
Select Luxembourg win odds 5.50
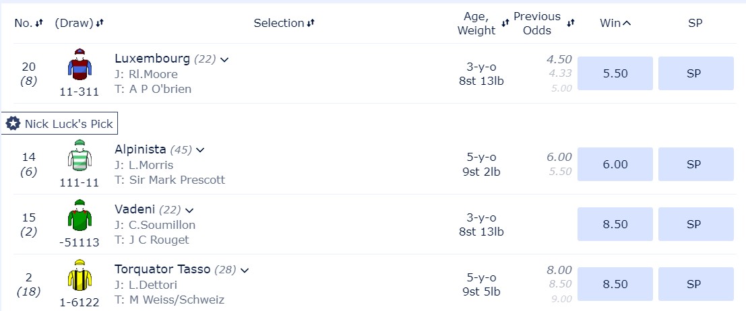tap(615, 73)
